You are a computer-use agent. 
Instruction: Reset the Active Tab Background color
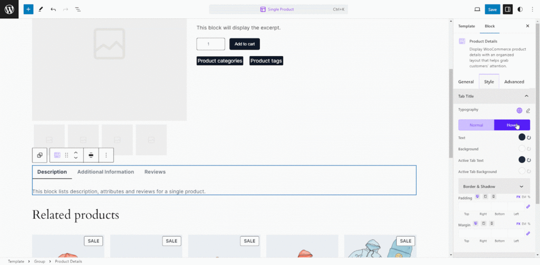(x=529, y=171)
